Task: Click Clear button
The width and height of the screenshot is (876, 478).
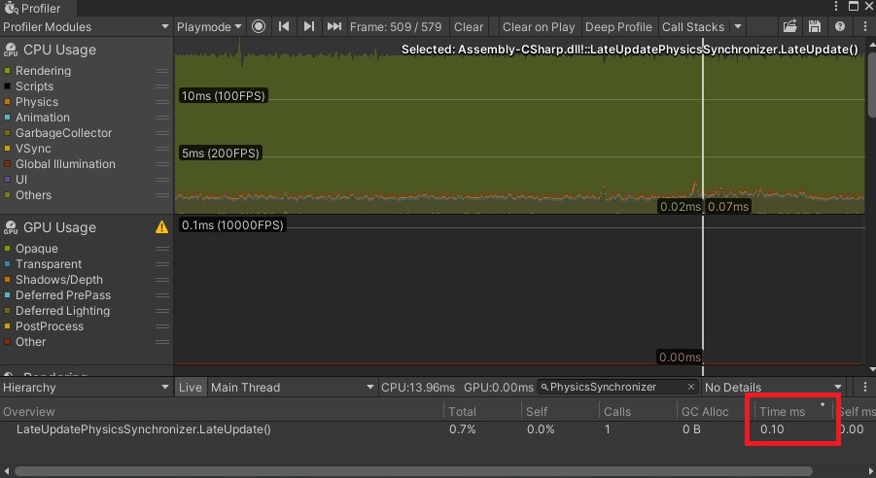Action: 469,26
